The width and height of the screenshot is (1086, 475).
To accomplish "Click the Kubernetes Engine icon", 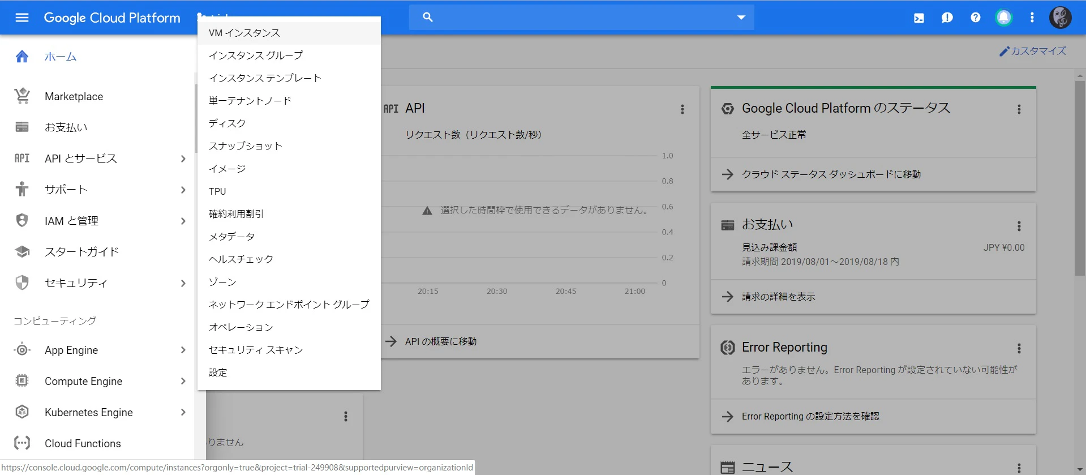I will (x=22, y=412).
